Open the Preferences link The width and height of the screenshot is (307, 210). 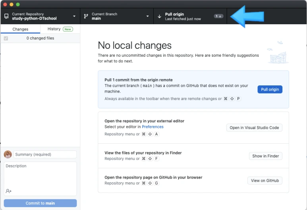(x=153, y=127)
